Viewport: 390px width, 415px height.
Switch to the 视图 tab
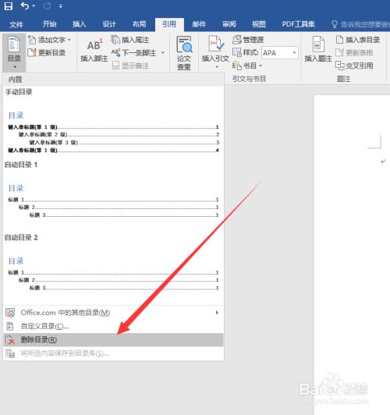[x=259, y=24]
